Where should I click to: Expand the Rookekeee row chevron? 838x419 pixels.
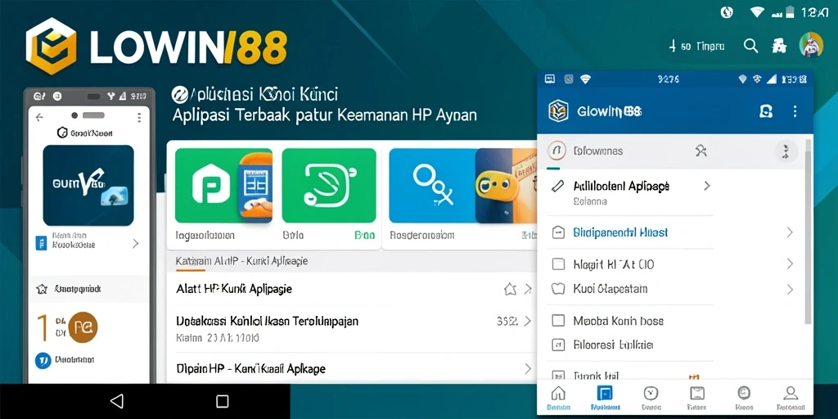[135, 244]
